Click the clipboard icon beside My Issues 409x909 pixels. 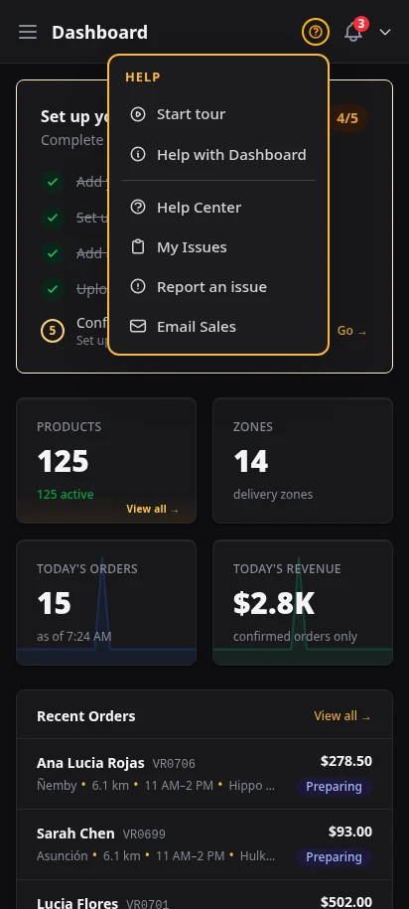coord(138,247)
